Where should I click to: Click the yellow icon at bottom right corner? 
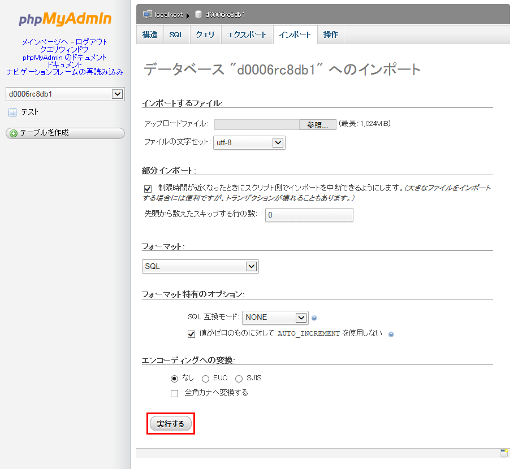pyautogui.click(x=503, y=452)
